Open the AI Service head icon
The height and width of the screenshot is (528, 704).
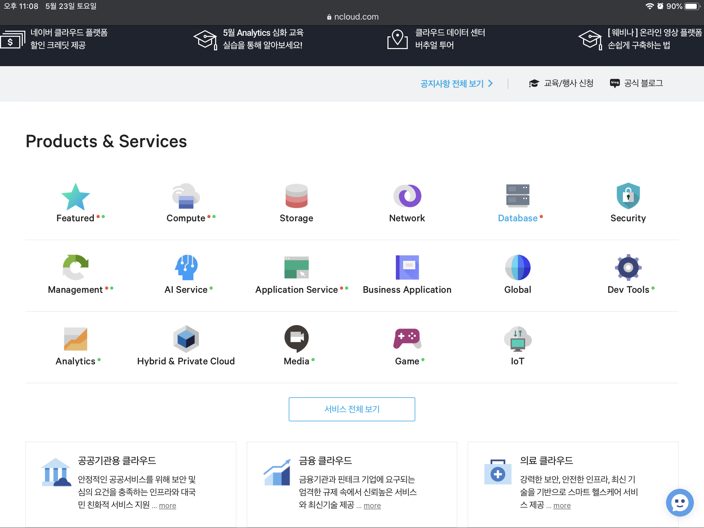point(186,267)
